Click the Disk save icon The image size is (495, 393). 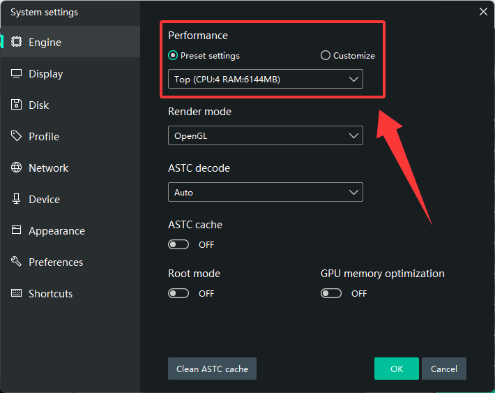tap(16, 105)
